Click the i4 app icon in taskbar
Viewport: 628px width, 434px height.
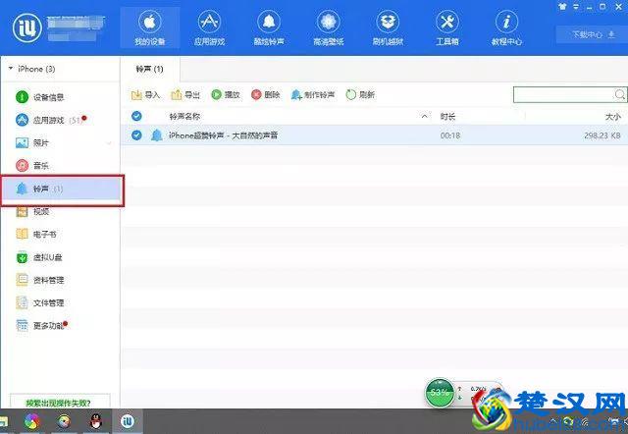tap(128, 421)
